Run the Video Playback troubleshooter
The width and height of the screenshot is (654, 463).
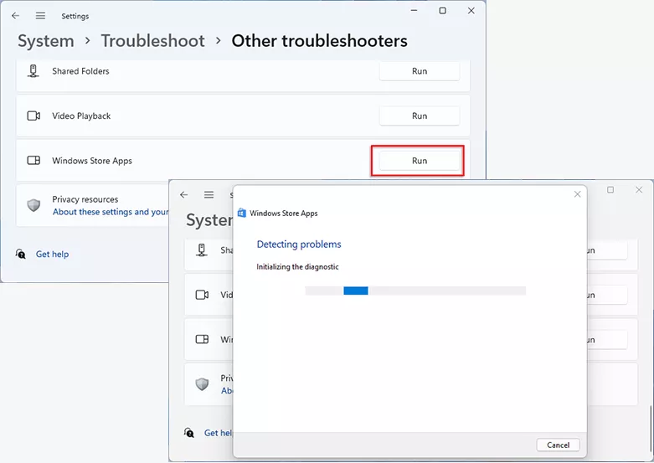pyautogui.click(x=419, y=116)
